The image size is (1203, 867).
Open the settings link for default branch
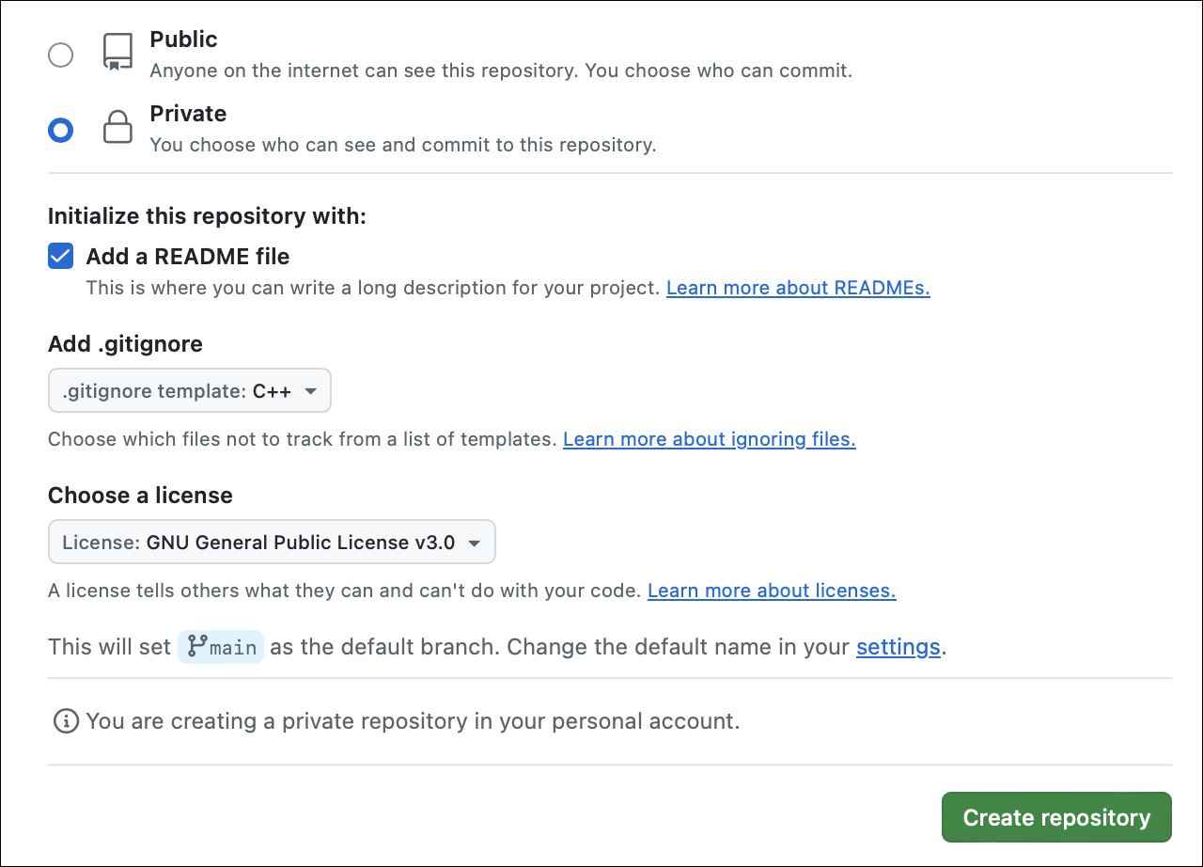898,647
